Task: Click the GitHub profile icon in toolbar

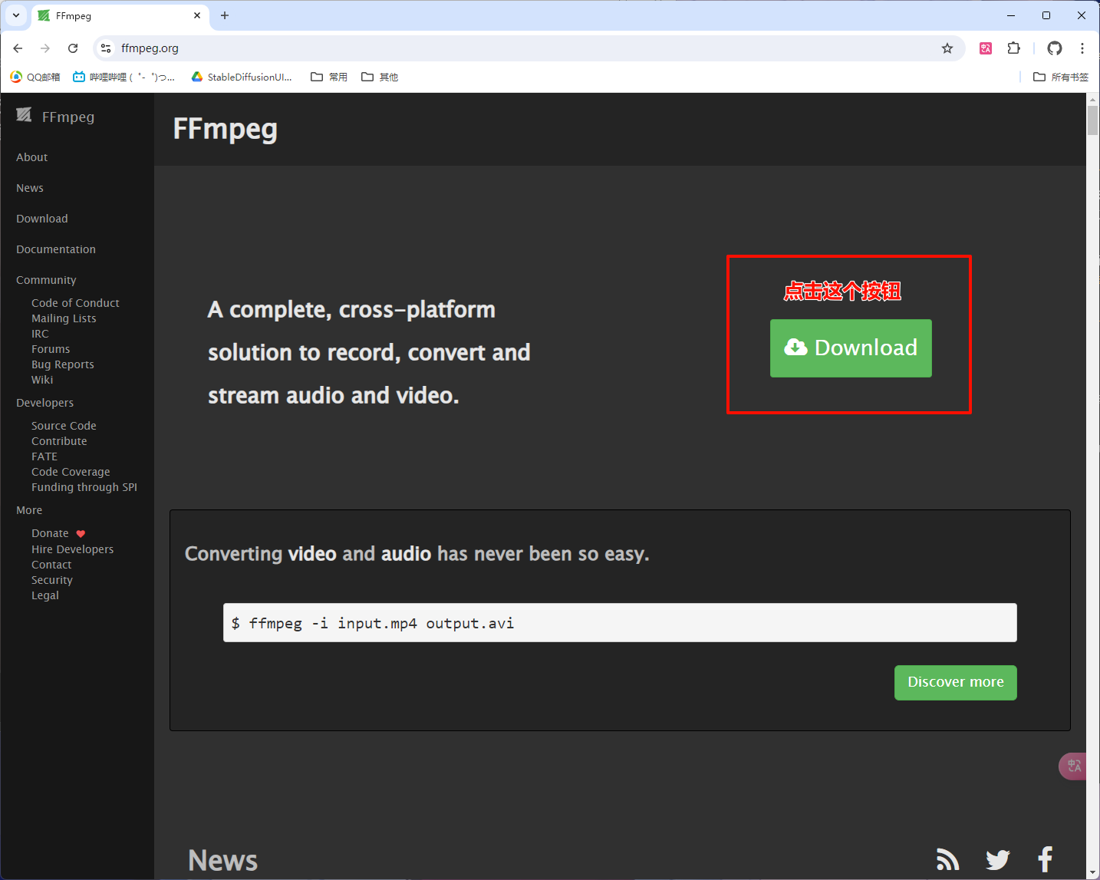Action: pos(1055,48)
